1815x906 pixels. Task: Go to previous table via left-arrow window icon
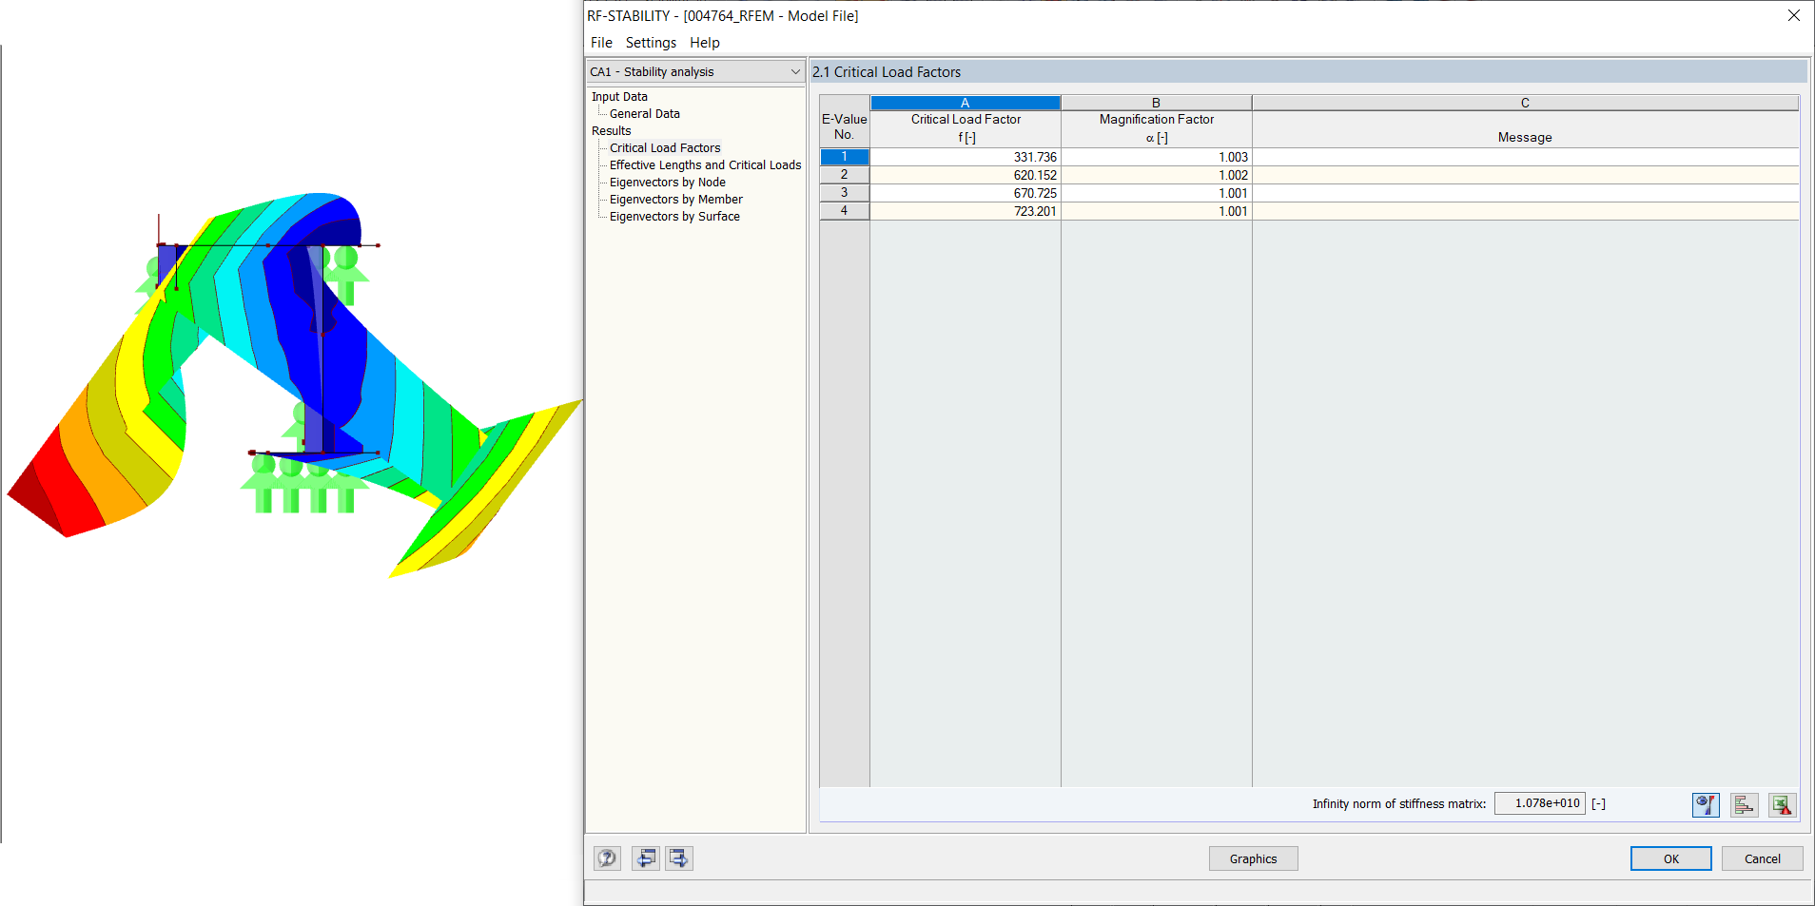pyautogui.click(x=645, y=858)
